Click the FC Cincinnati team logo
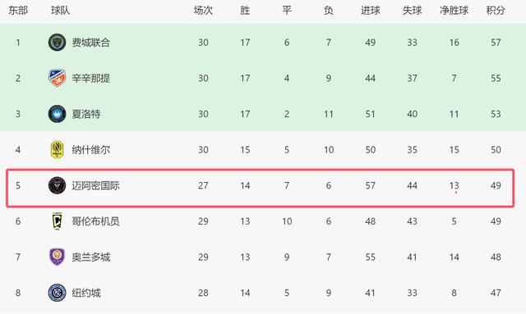Screen dimensions: 526x314 57,78
